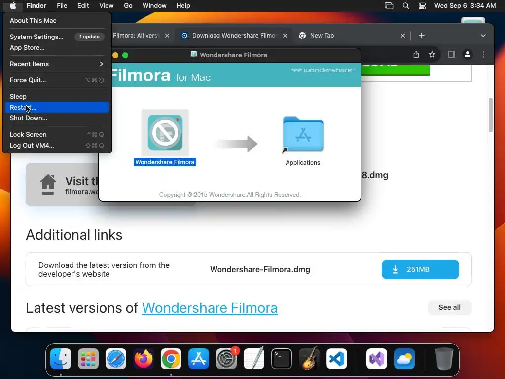Screen dimensions: 505x379
Task: Open Google Chrome in the Dock
Action: pos(171,359)
